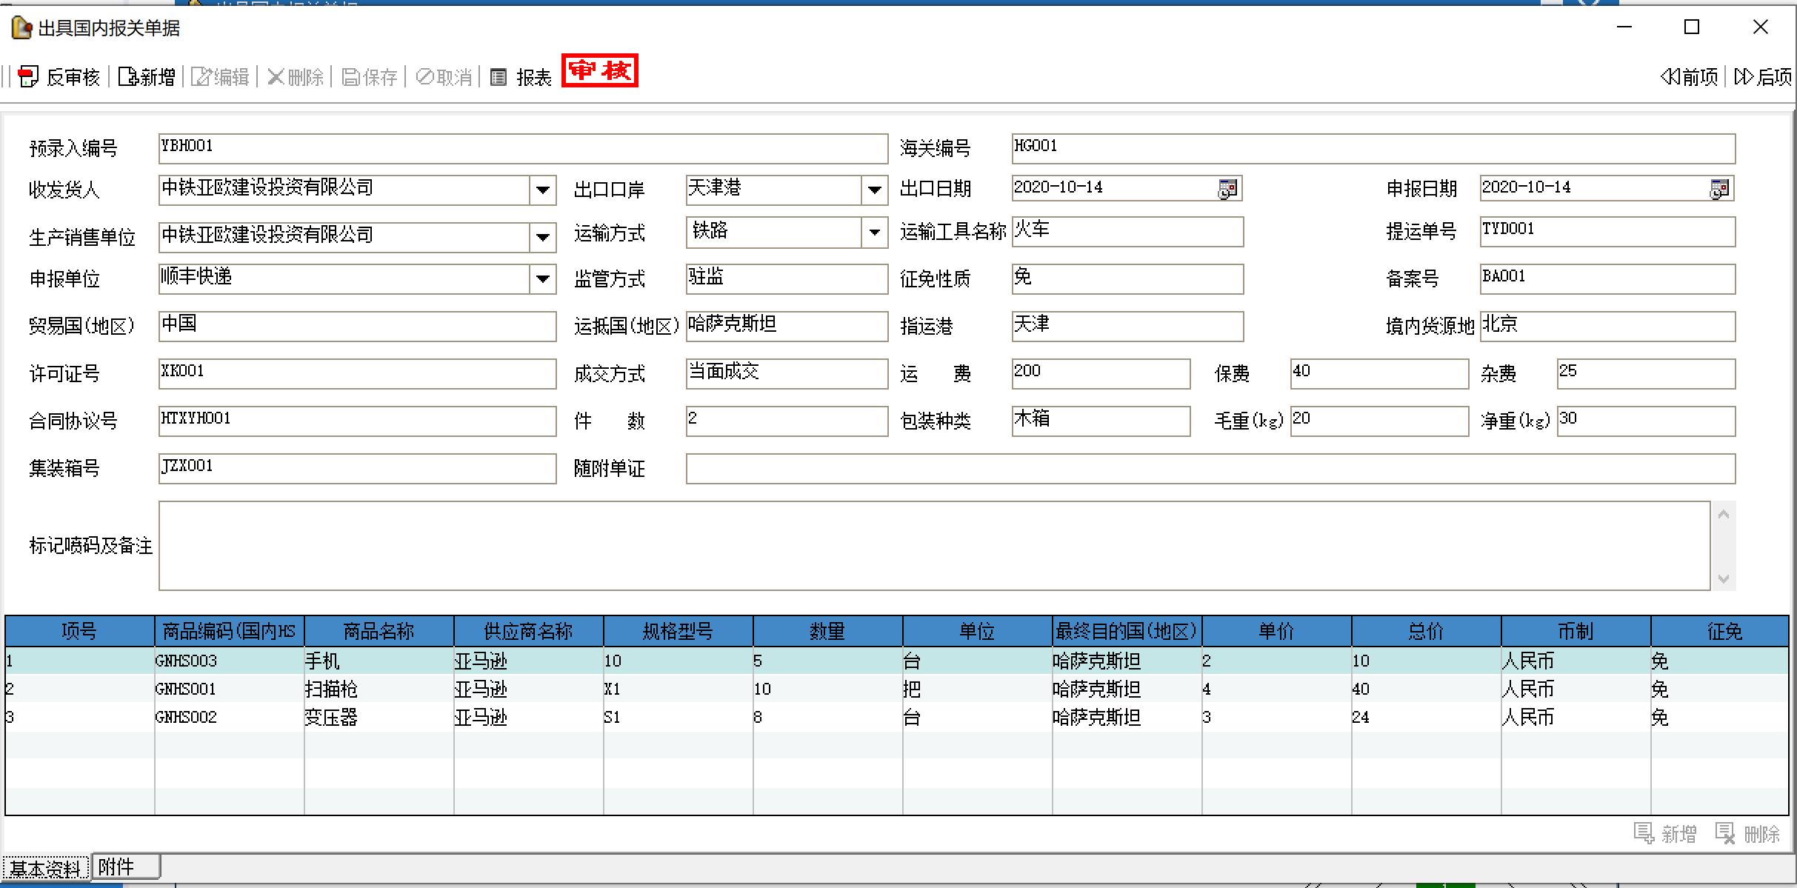Expand the 运输方式 dropdown
This screenshot has width=1797, height=888.
click(874, 233)
